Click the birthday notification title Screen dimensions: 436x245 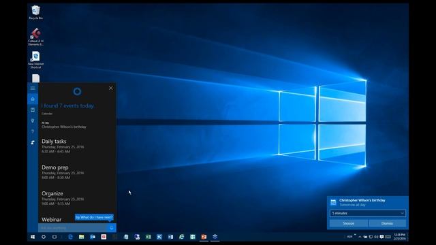[362, 200]
